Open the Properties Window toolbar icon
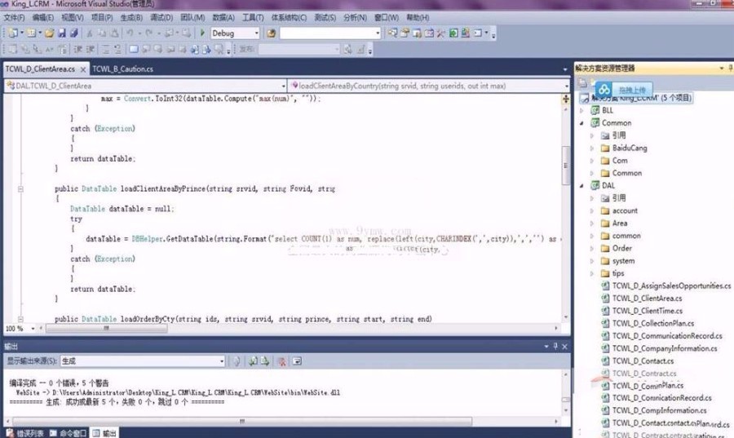The width and height of the screenshot is (734, 438). tap(405, 33)
